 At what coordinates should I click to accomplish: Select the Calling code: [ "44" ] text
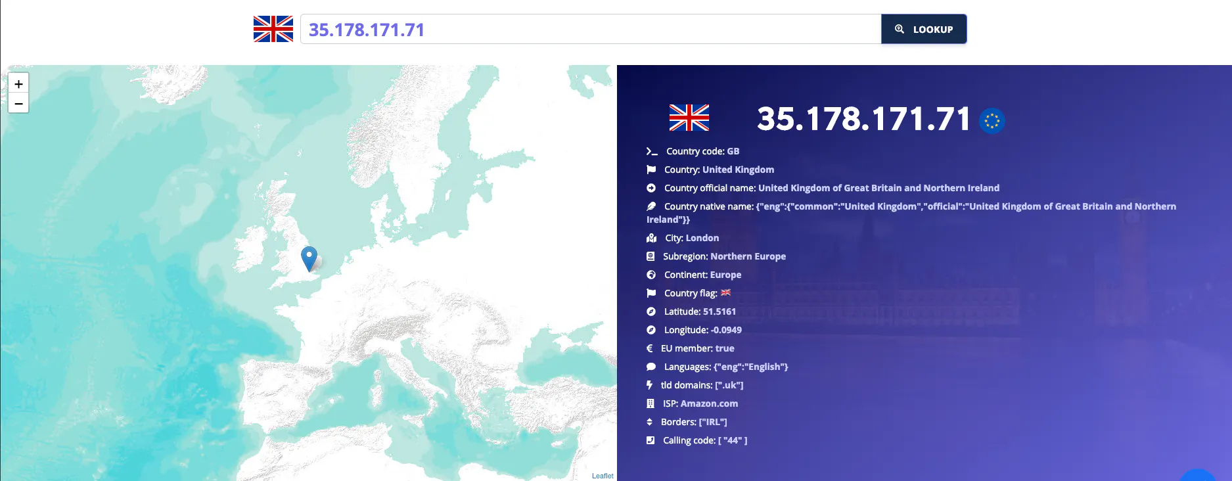(705, 440)
